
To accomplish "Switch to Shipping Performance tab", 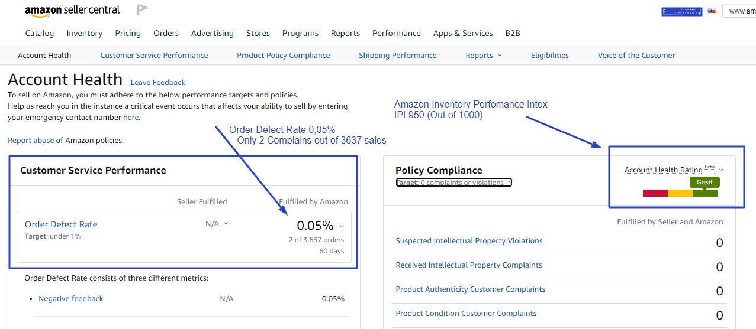I will click(398, 55).
